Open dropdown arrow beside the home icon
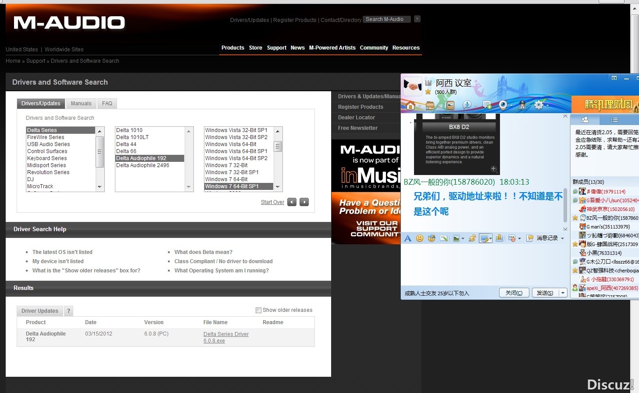The image size is (639, 393). point(419,106)
